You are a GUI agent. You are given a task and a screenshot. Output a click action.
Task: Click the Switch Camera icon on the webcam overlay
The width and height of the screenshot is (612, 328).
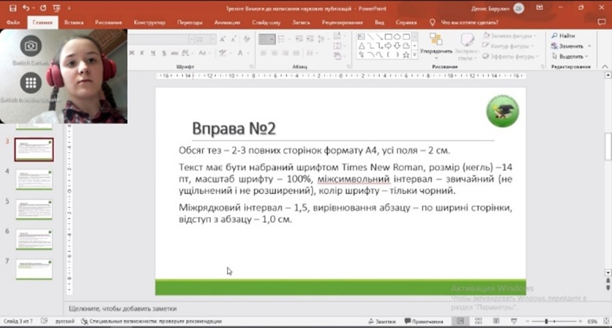(x=31, y=46)
